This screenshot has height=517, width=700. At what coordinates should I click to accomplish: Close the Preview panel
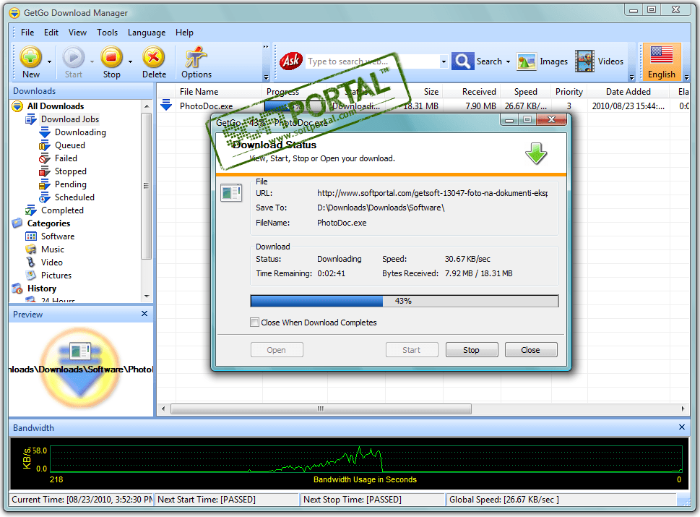(144, 314)
